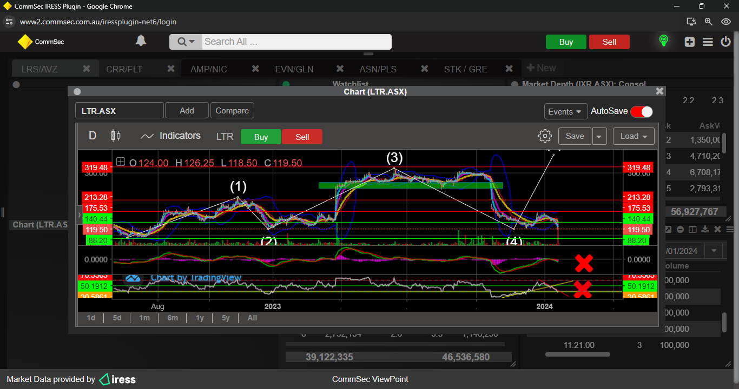Open the Load dropdown menu
Image resolution: width=739 pixels, height=389 pixels.
(634, 136)
